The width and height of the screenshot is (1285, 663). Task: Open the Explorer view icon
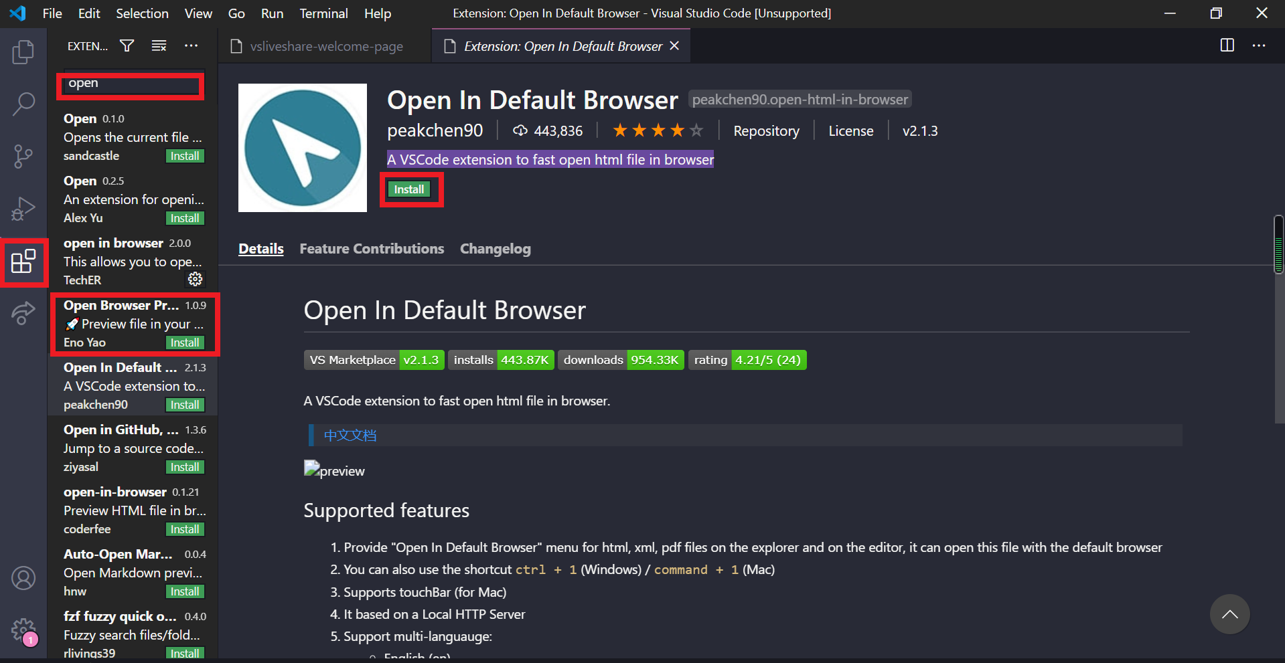tap(23, 52)
